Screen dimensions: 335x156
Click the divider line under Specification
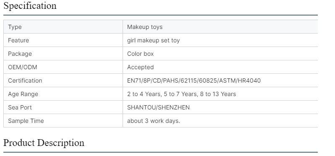click(x=160, y=15)
